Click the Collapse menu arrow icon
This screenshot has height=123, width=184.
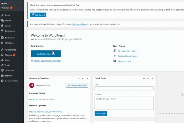point(2,81)
